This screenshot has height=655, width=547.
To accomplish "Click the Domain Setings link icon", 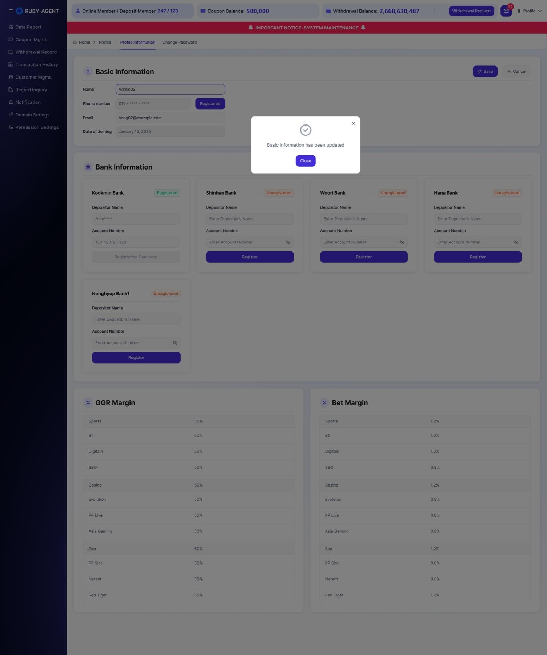I will pos(11,115).
